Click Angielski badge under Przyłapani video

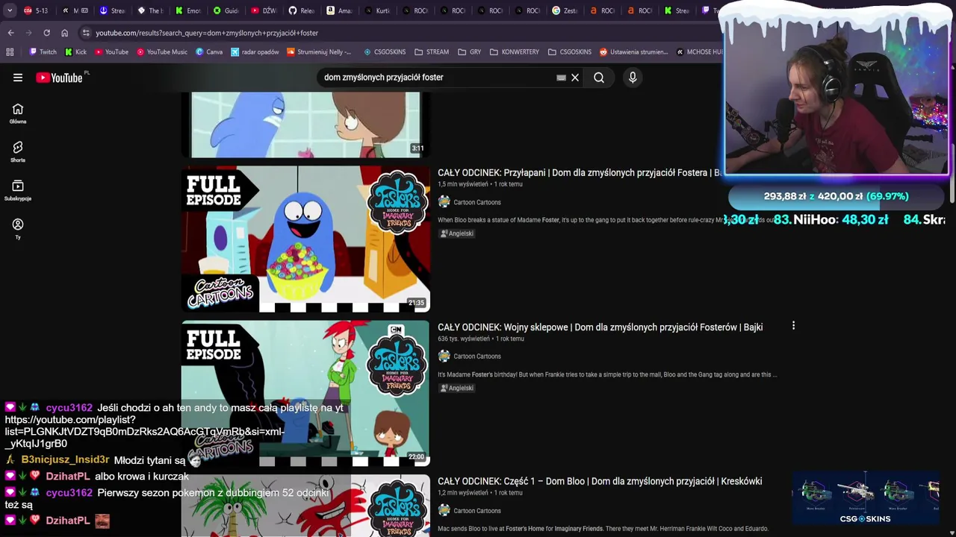click(457, 233)
